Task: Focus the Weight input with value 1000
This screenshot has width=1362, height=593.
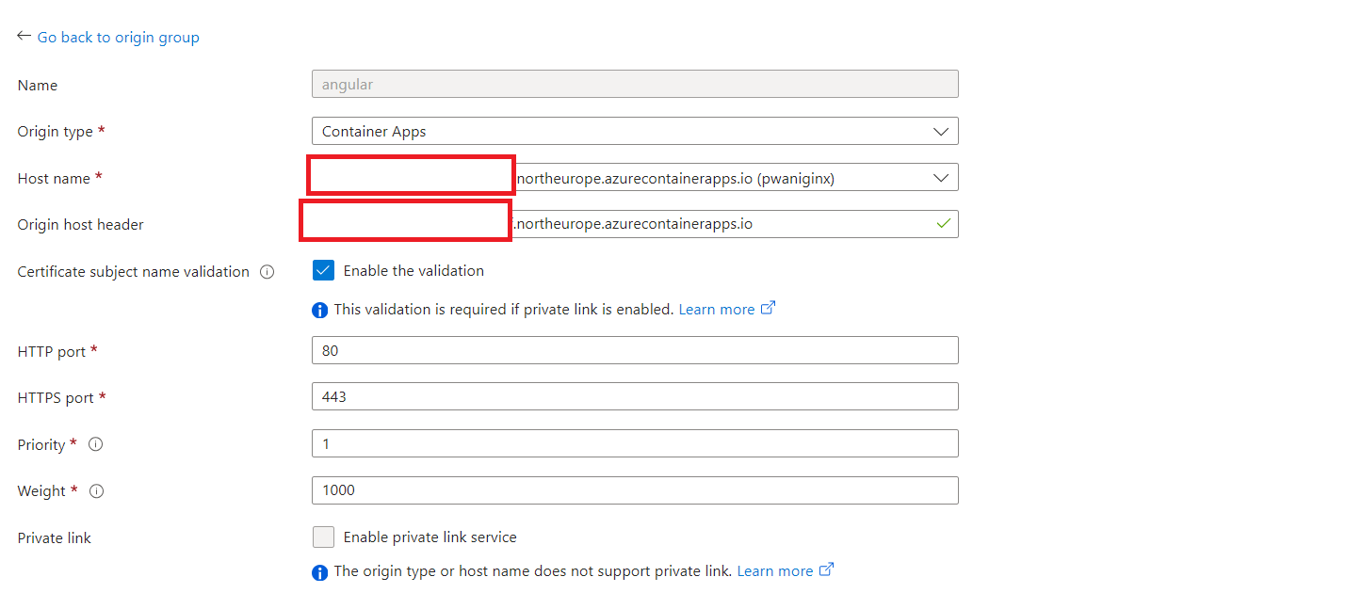Action: click(635, 490)
